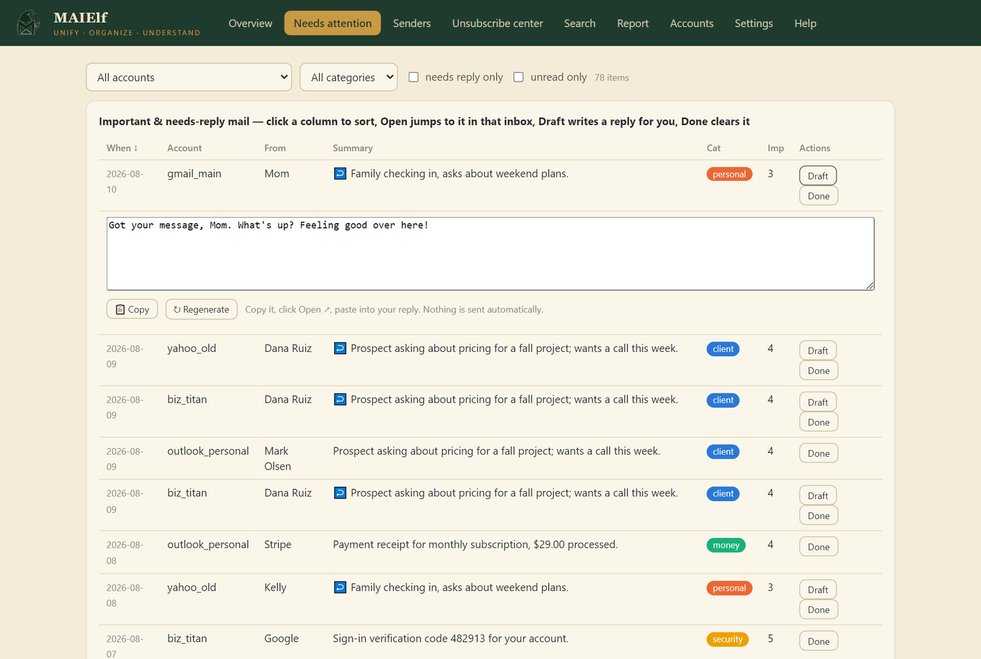Mark yahoo_old Dana Ruiz email Done
The width and height of the screenshot is (981, 659).
[x=819, y=370]
